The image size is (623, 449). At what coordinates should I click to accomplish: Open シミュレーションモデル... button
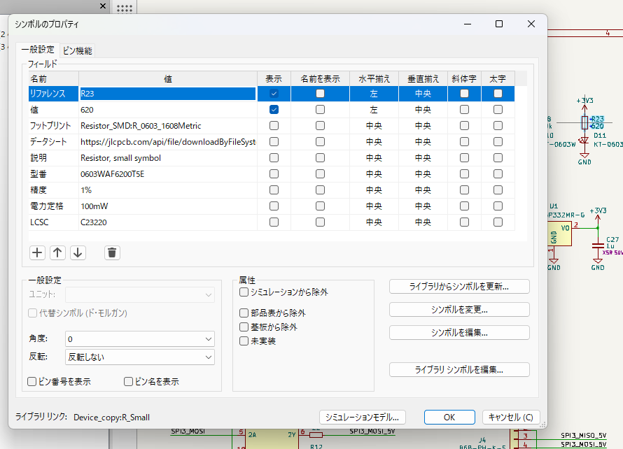click(363, 417)
